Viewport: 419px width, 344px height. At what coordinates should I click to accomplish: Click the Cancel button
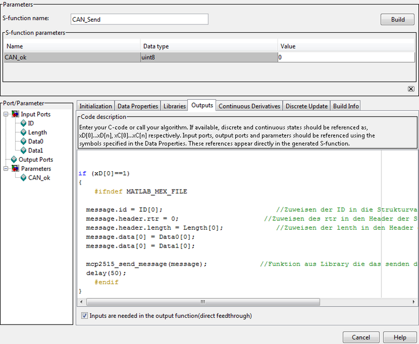pyautogui.click(x=360, y=337)
